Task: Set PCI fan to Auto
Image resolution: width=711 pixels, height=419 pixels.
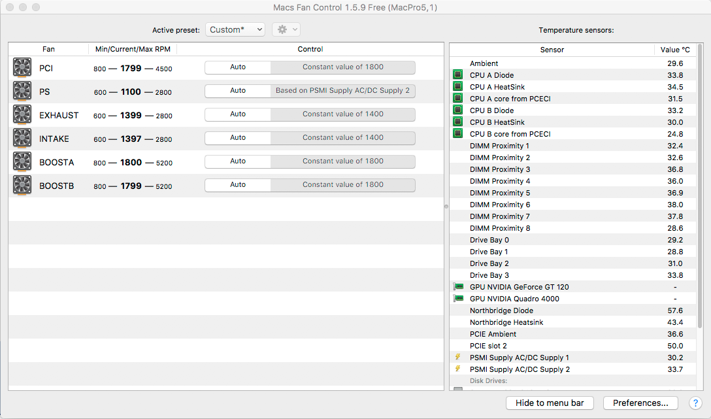Action: [238, 67]
